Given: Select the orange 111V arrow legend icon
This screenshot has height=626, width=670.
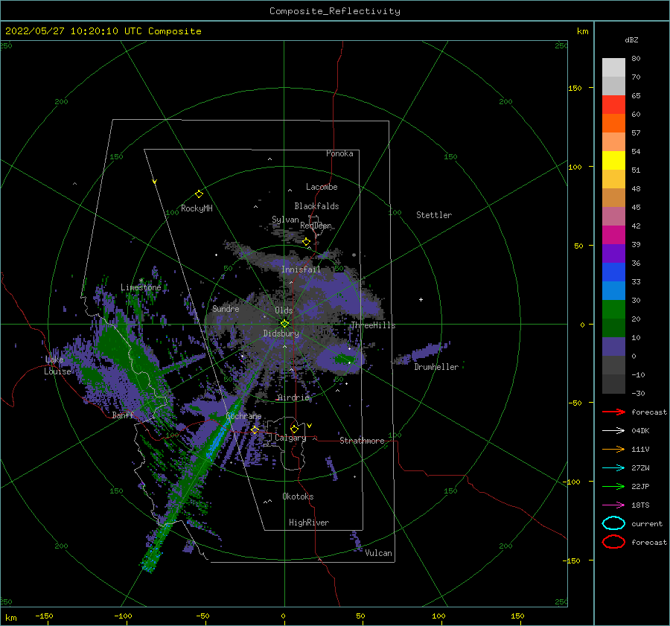Looking at the screenshot, I should point(613,449).
